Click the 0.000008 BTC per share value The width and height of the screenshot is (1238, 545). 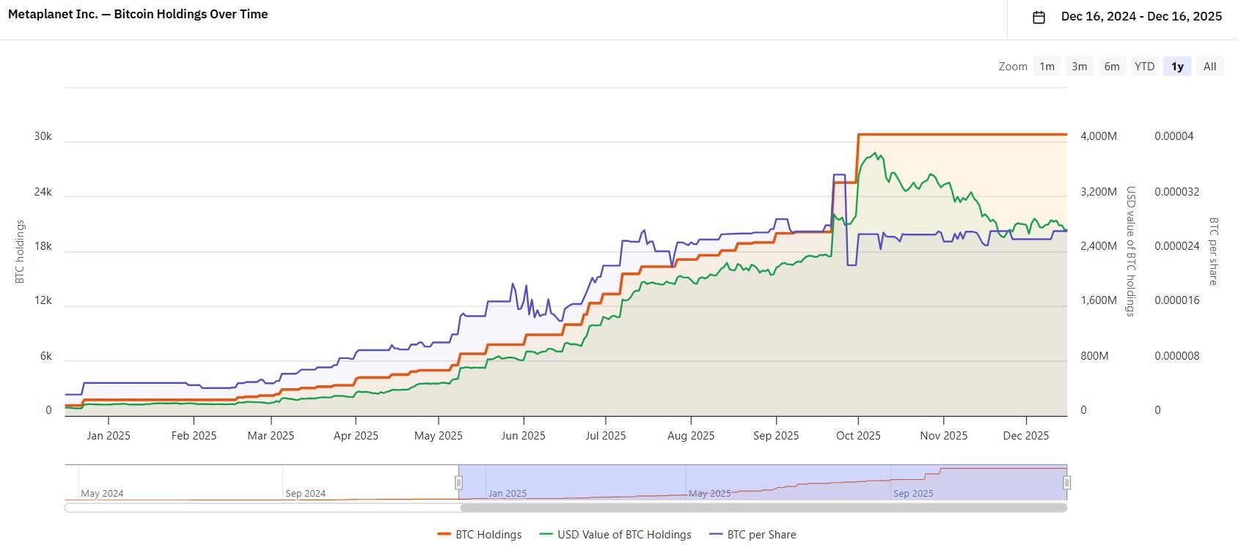click(x=1177, y=356)
